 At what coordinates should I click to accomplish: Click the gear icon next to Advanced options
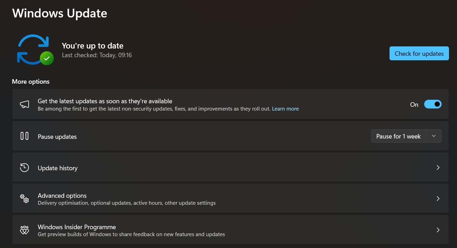click(24, 198)
